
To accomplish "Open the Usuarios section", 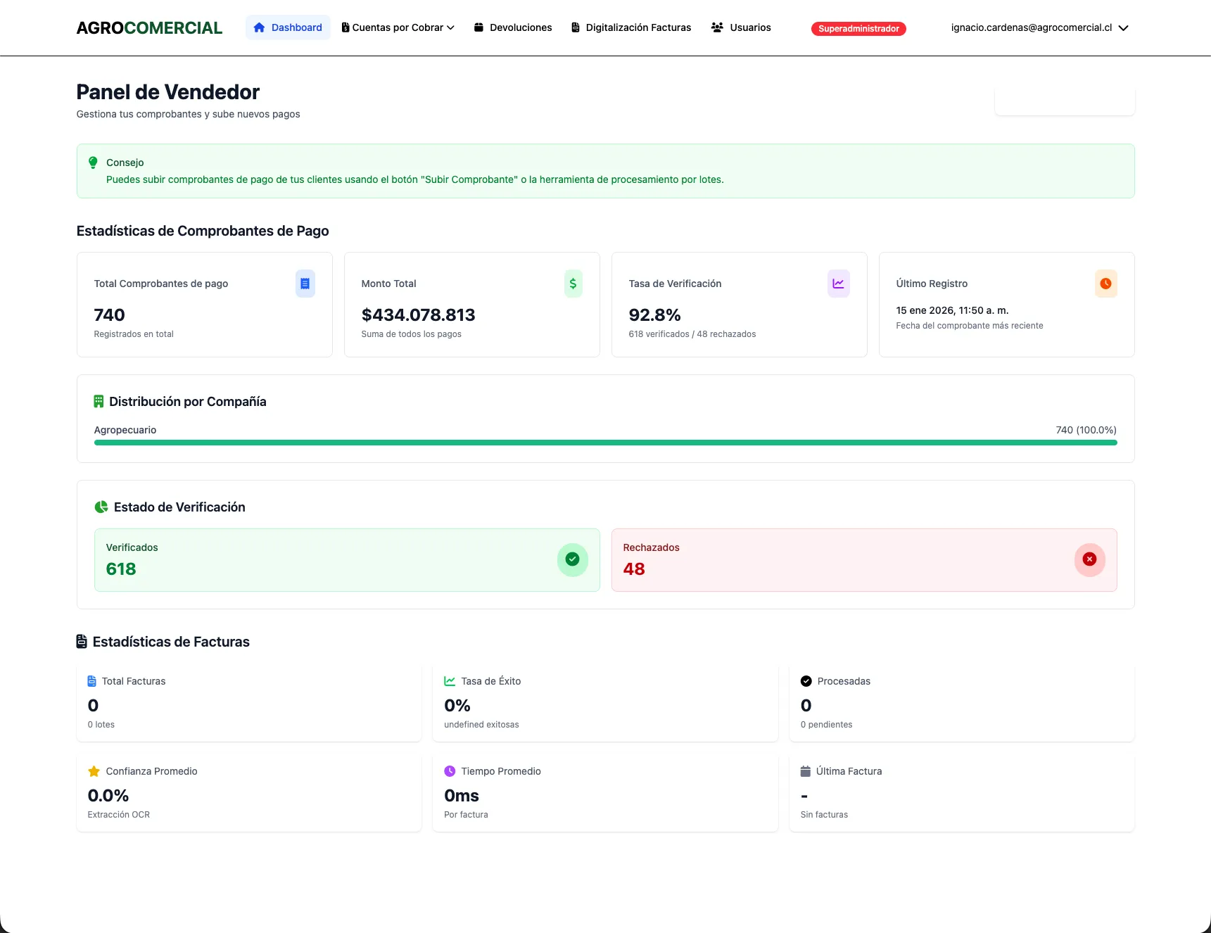I will pos(741,27).
